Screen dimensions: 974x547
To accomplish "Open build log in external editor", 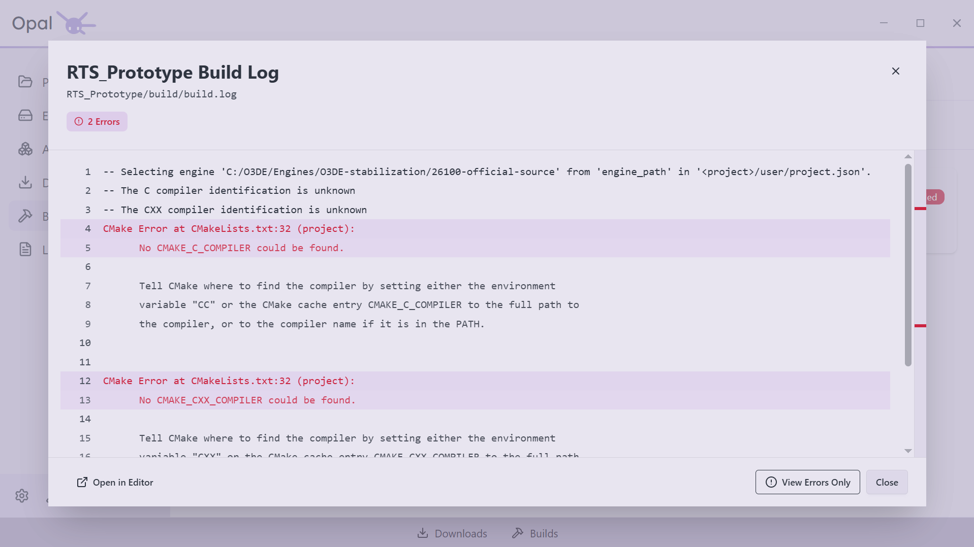I will pyautogui.click(x=115, y=483).
